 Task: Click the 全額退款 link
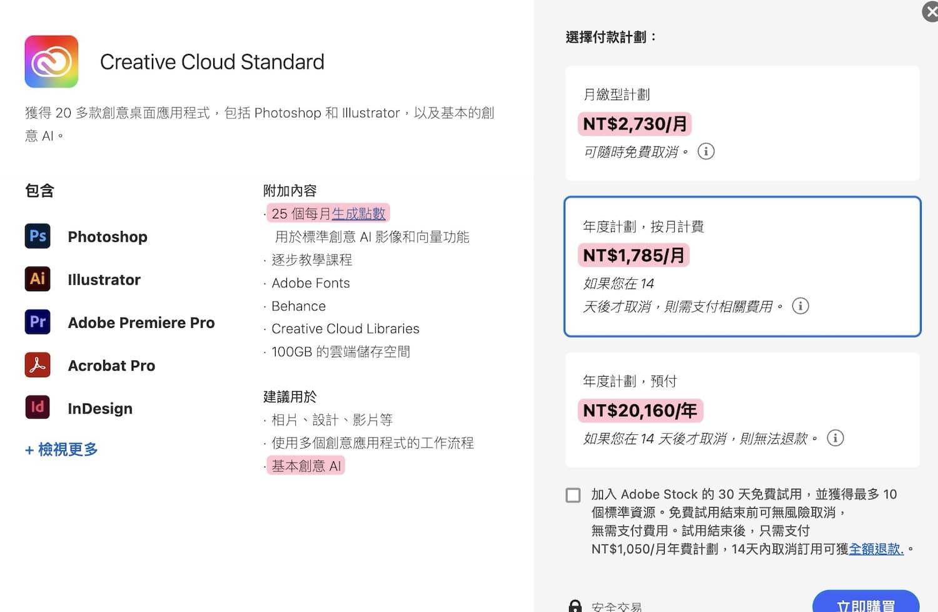(875, 548)
